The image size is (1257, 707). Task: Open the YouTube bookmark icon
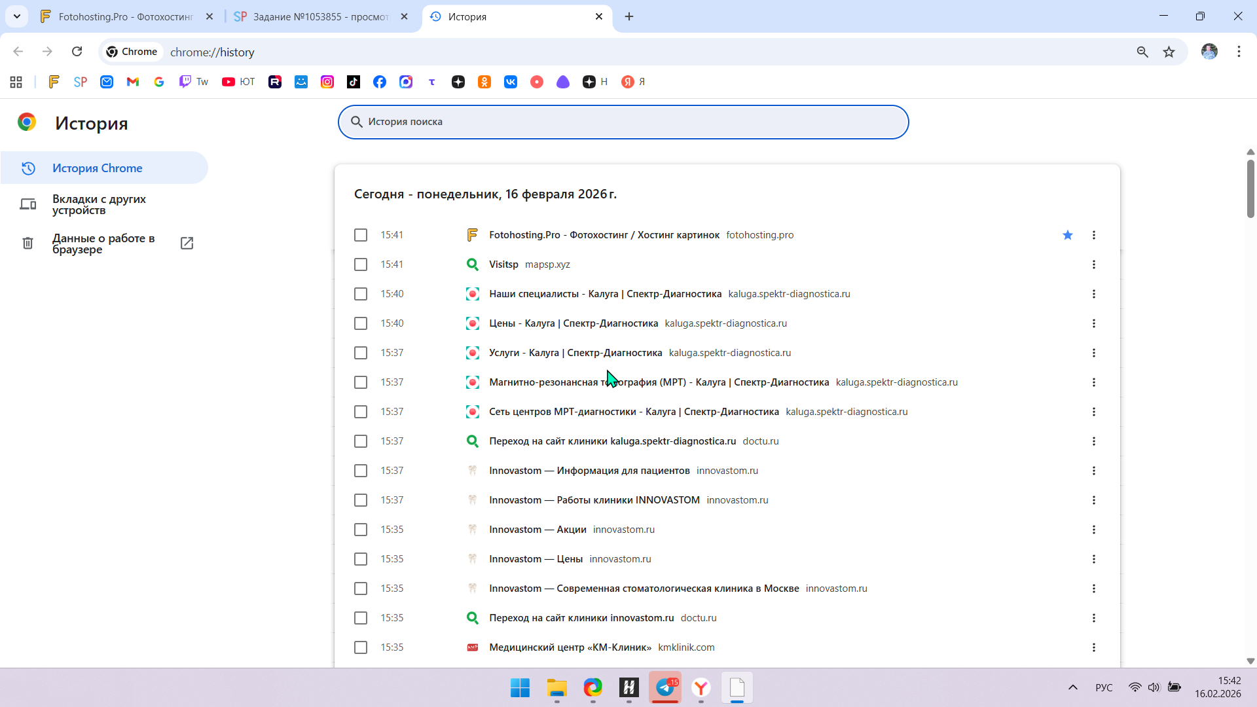click(x=228, y=82)
